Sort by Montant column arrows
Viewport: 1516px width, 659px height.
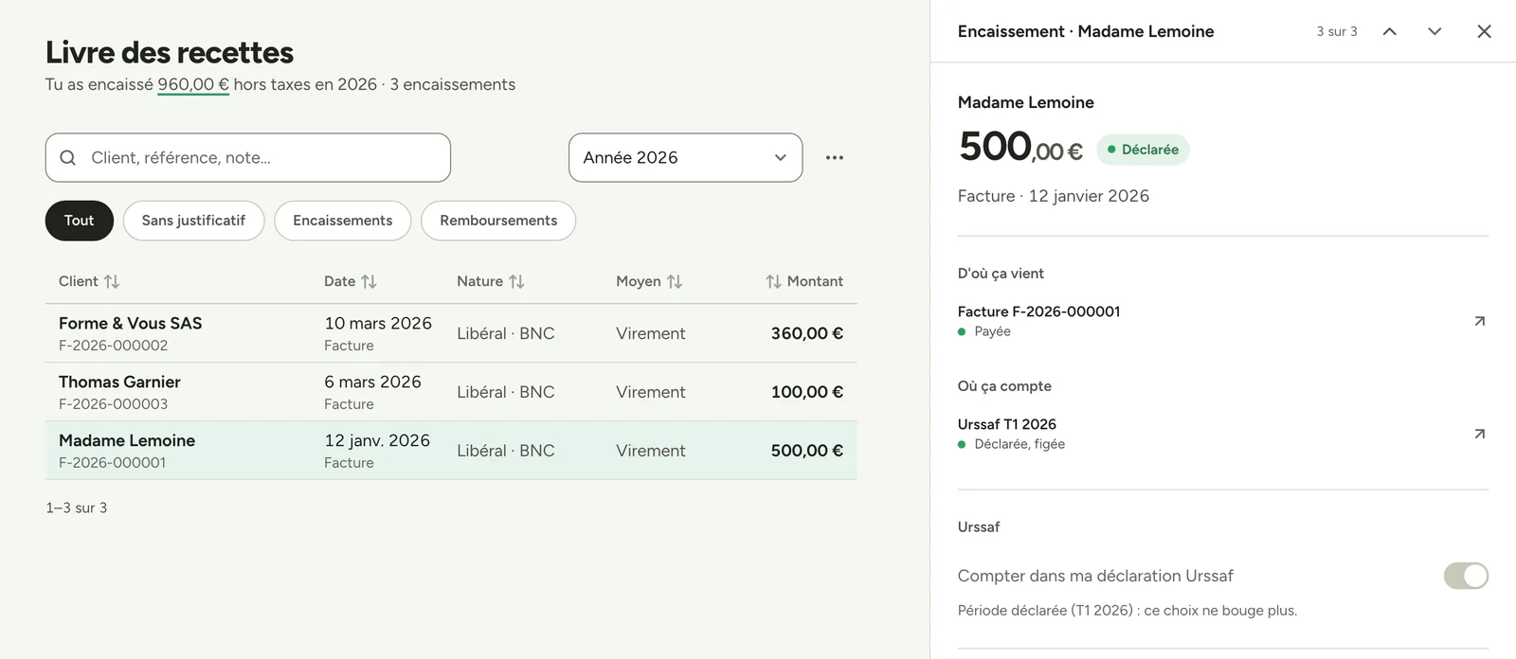[773, 281]
